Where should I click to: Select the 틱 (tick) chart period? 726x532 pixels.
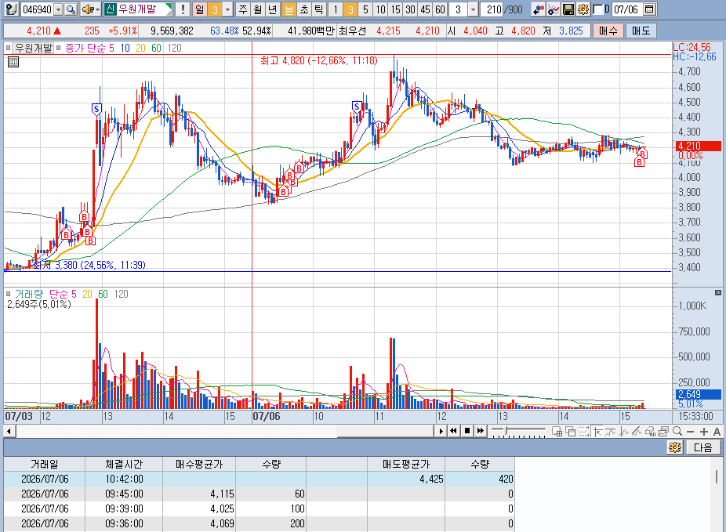(318, 9)
